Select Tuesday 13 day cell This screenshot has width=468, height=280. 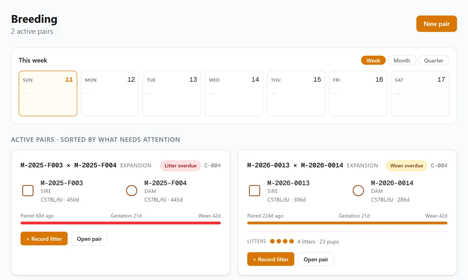coord(172,93)
